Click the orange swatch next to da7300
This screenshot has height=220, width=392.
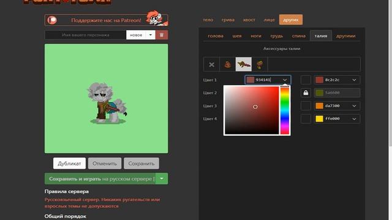[x=319, y=106]
